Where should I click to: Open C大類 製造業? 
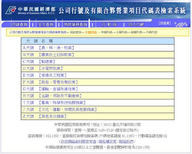39,62
